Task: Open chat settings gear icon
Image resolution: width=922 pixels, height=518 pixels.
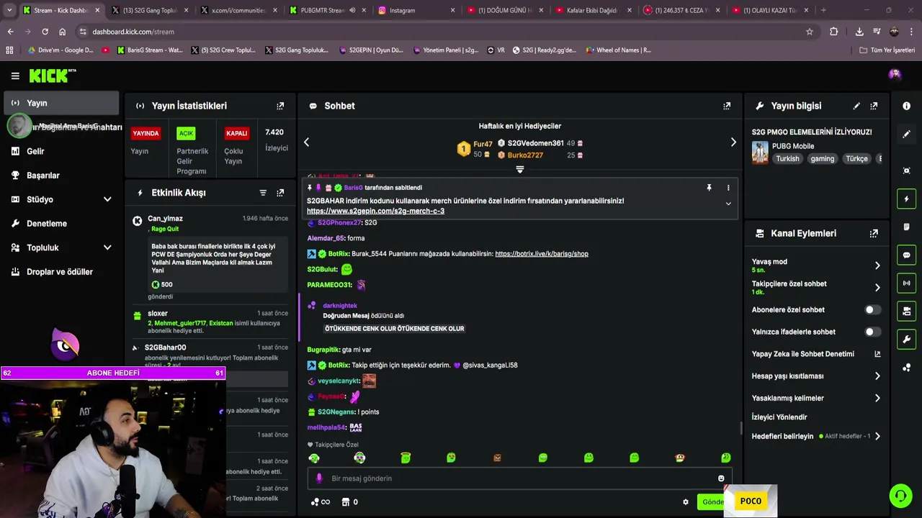Action: (686, 502)
